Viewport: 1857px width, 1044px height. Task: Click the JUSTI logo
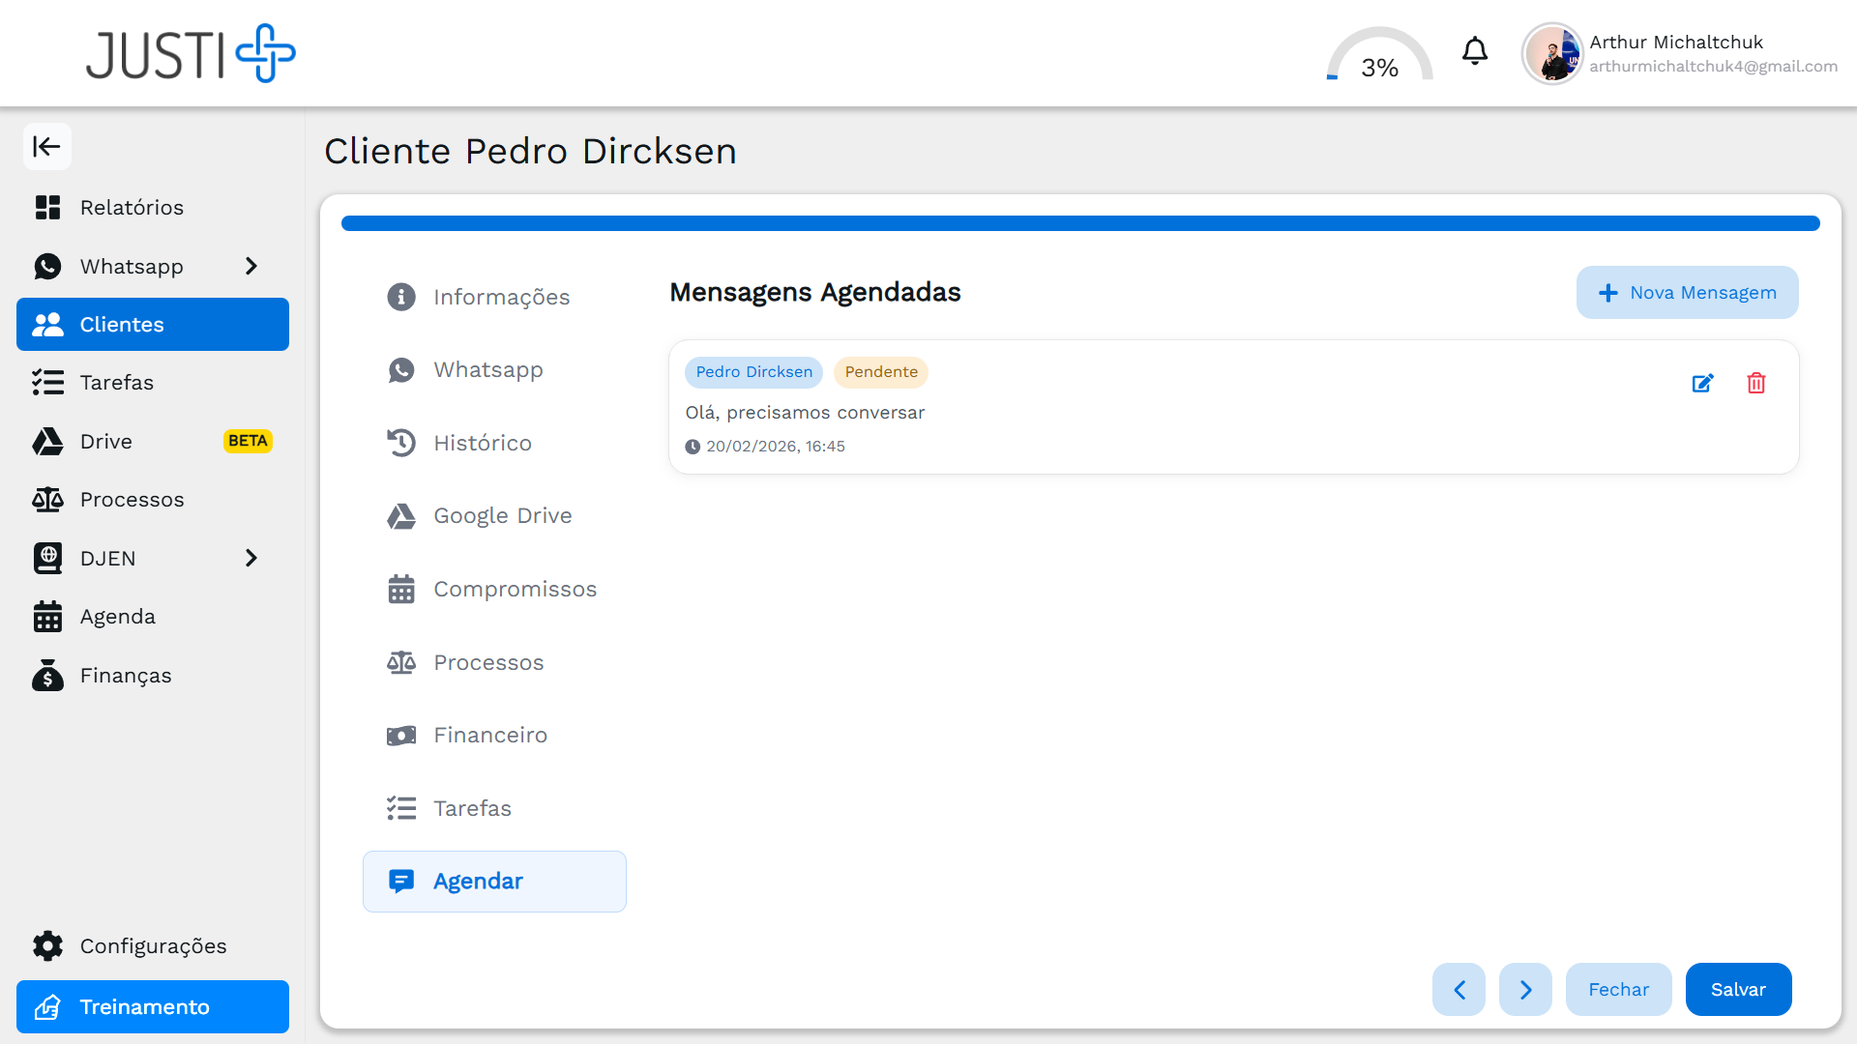tap(191, 54)
